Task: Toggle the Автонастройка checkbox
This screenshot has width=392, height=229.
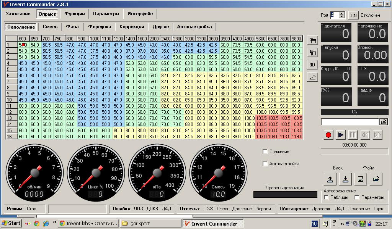Action: tap(265, 164)
